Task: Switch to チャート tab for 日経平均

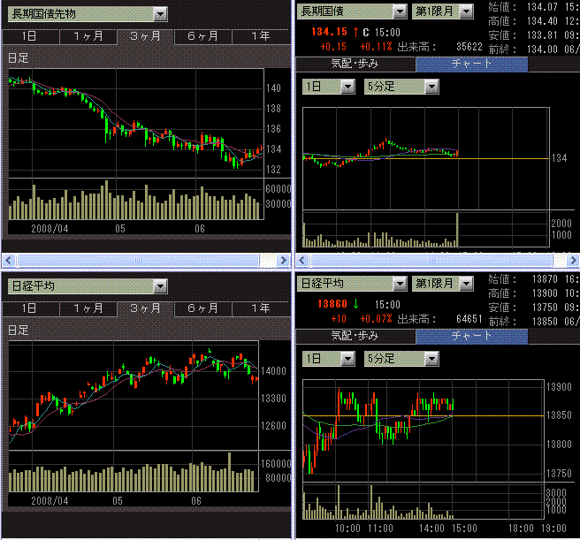Action: 471,336
